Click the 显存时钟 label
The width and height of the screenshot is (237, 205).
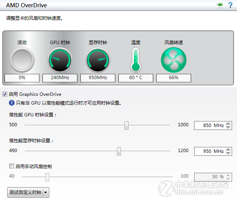98,42
